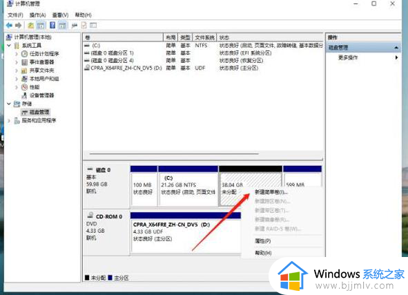Open the 操作(A) menu
The image size is (408, 295).
[38, 15]
